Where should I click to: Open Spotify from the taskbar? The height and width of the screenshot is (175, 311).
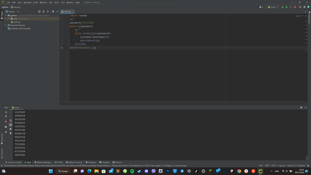pos(132,171)
